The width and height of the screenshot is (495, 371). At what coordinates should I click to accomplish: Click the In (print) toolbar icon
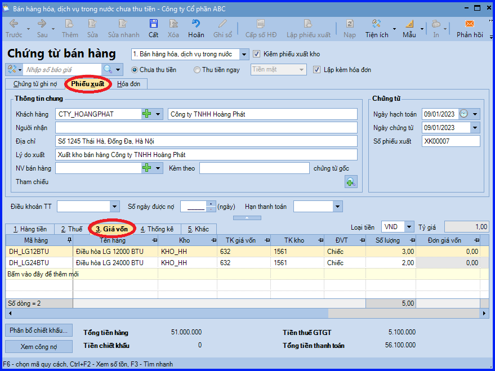tap(436, 24)
